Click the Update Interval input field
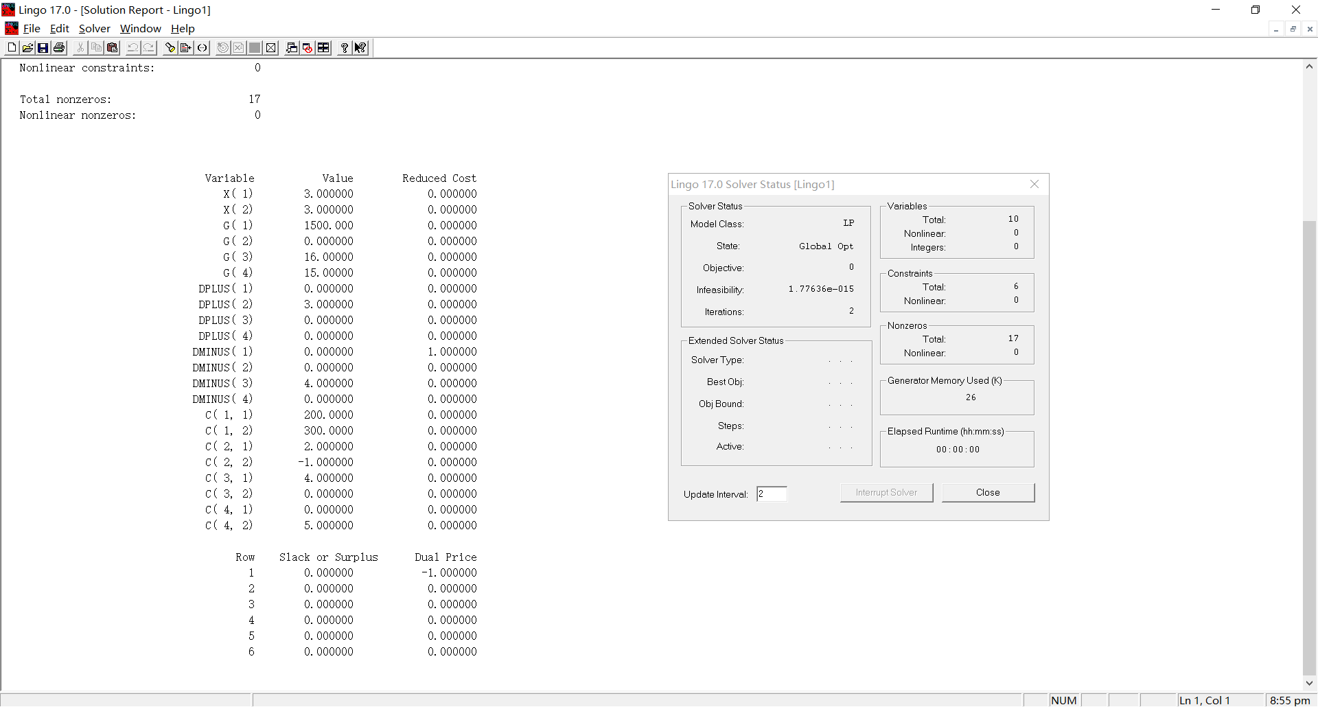The height and width of the screenshot is (707, 1318). tap(772, 494)
